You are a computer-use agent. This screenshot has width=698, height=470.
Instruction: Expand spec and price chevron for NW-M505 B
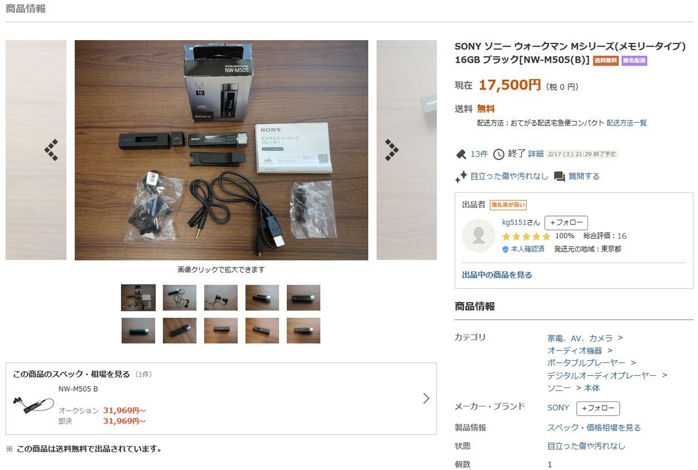click(426, 399)
